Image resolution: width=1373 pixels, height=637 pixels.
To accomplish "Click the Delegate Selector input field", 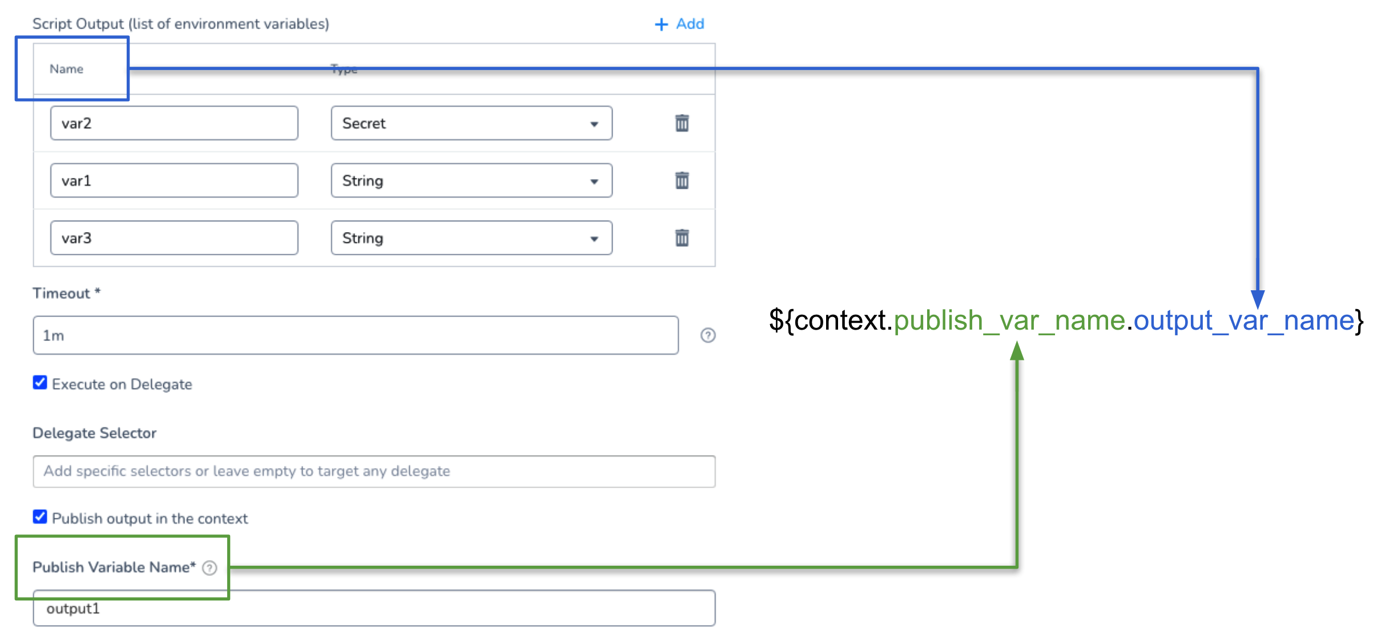I will (374, 472).
